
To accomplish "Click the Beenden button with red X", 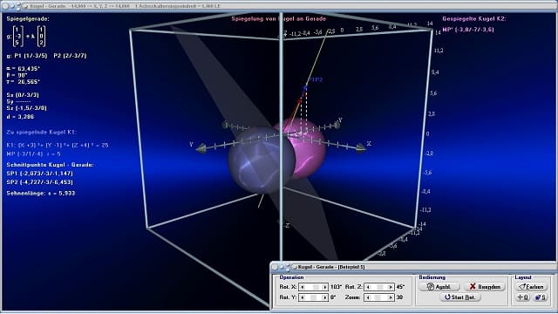I will 485,287.
